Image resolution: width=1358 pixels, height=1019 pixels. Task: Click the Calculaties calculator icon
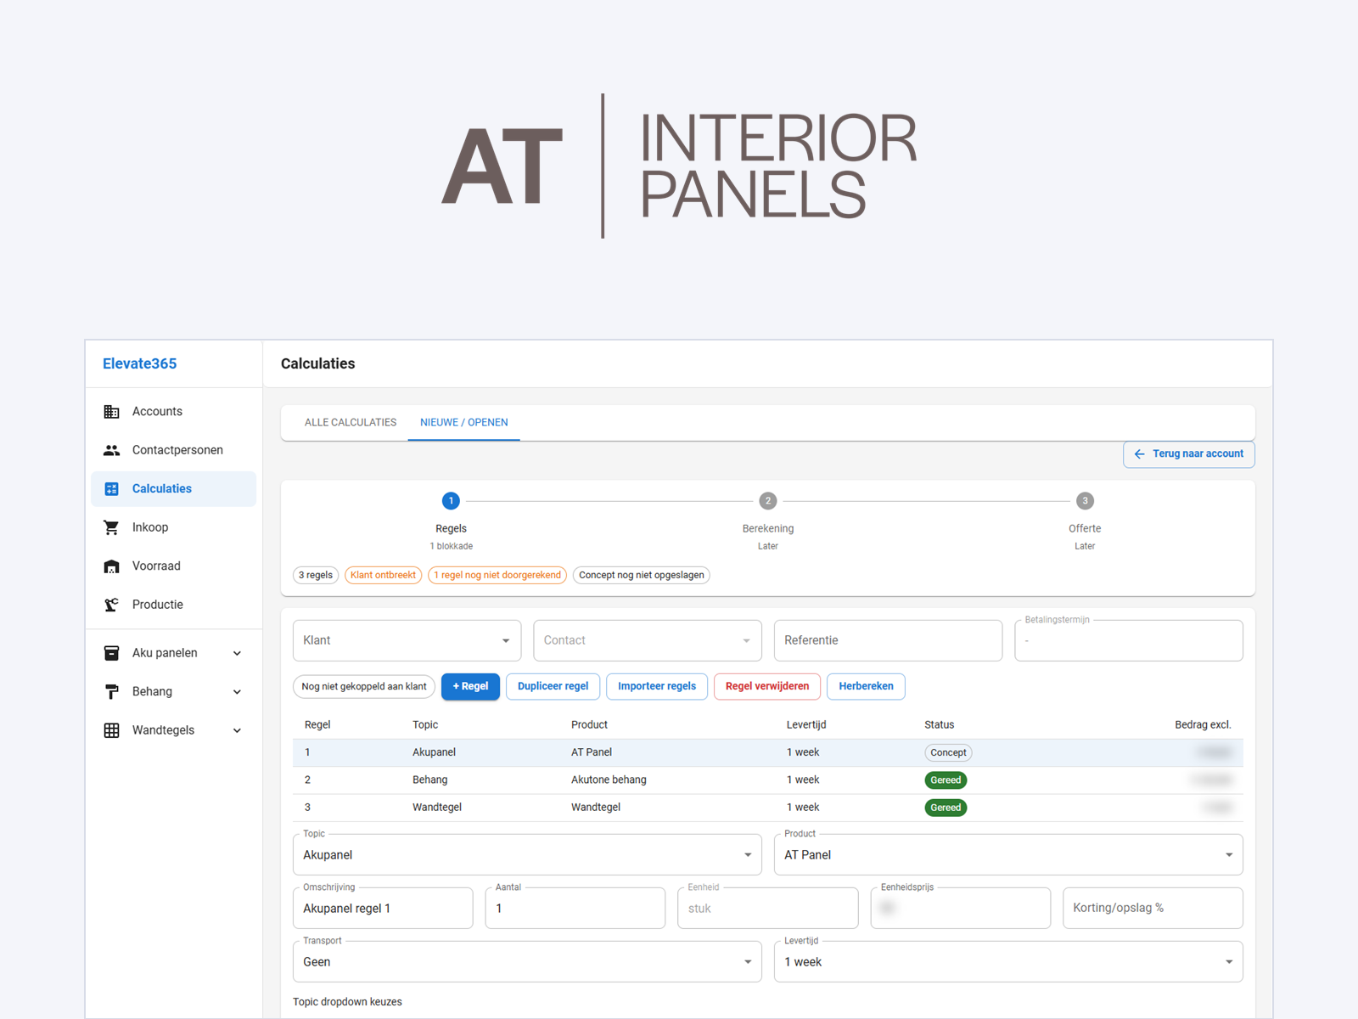pos(111,489)
